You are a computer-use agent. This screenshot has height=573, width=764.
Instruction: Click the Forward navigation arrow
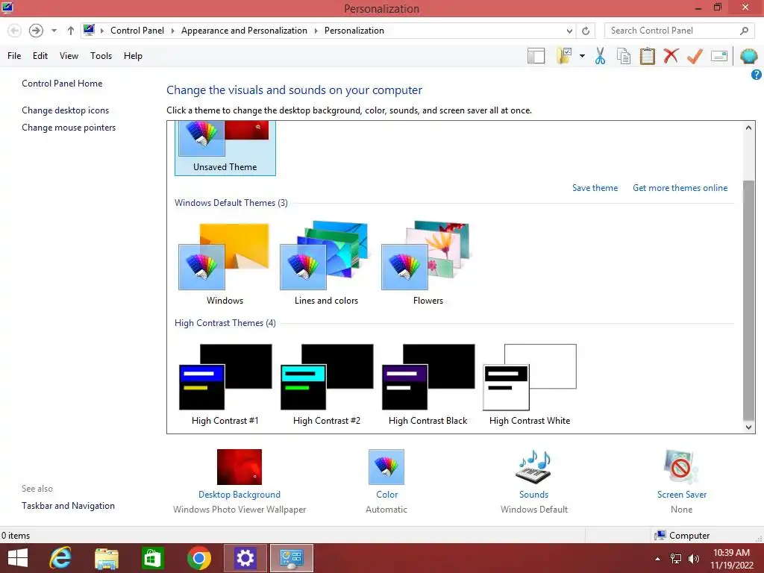coord(36,31)
